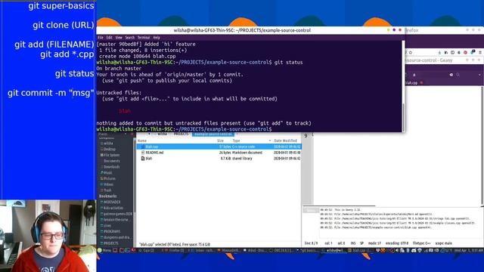Image resolution: width=484 pixels, height=272 pixels.
Task: Open the Search menu in the terminal
Action: point(129,38)
